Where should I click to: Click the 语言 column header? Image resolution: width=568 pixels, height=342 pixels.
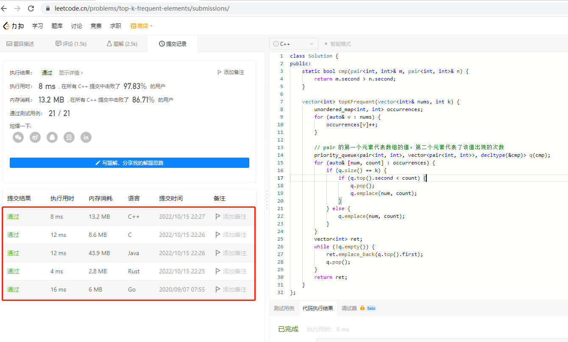click(134, 198)
